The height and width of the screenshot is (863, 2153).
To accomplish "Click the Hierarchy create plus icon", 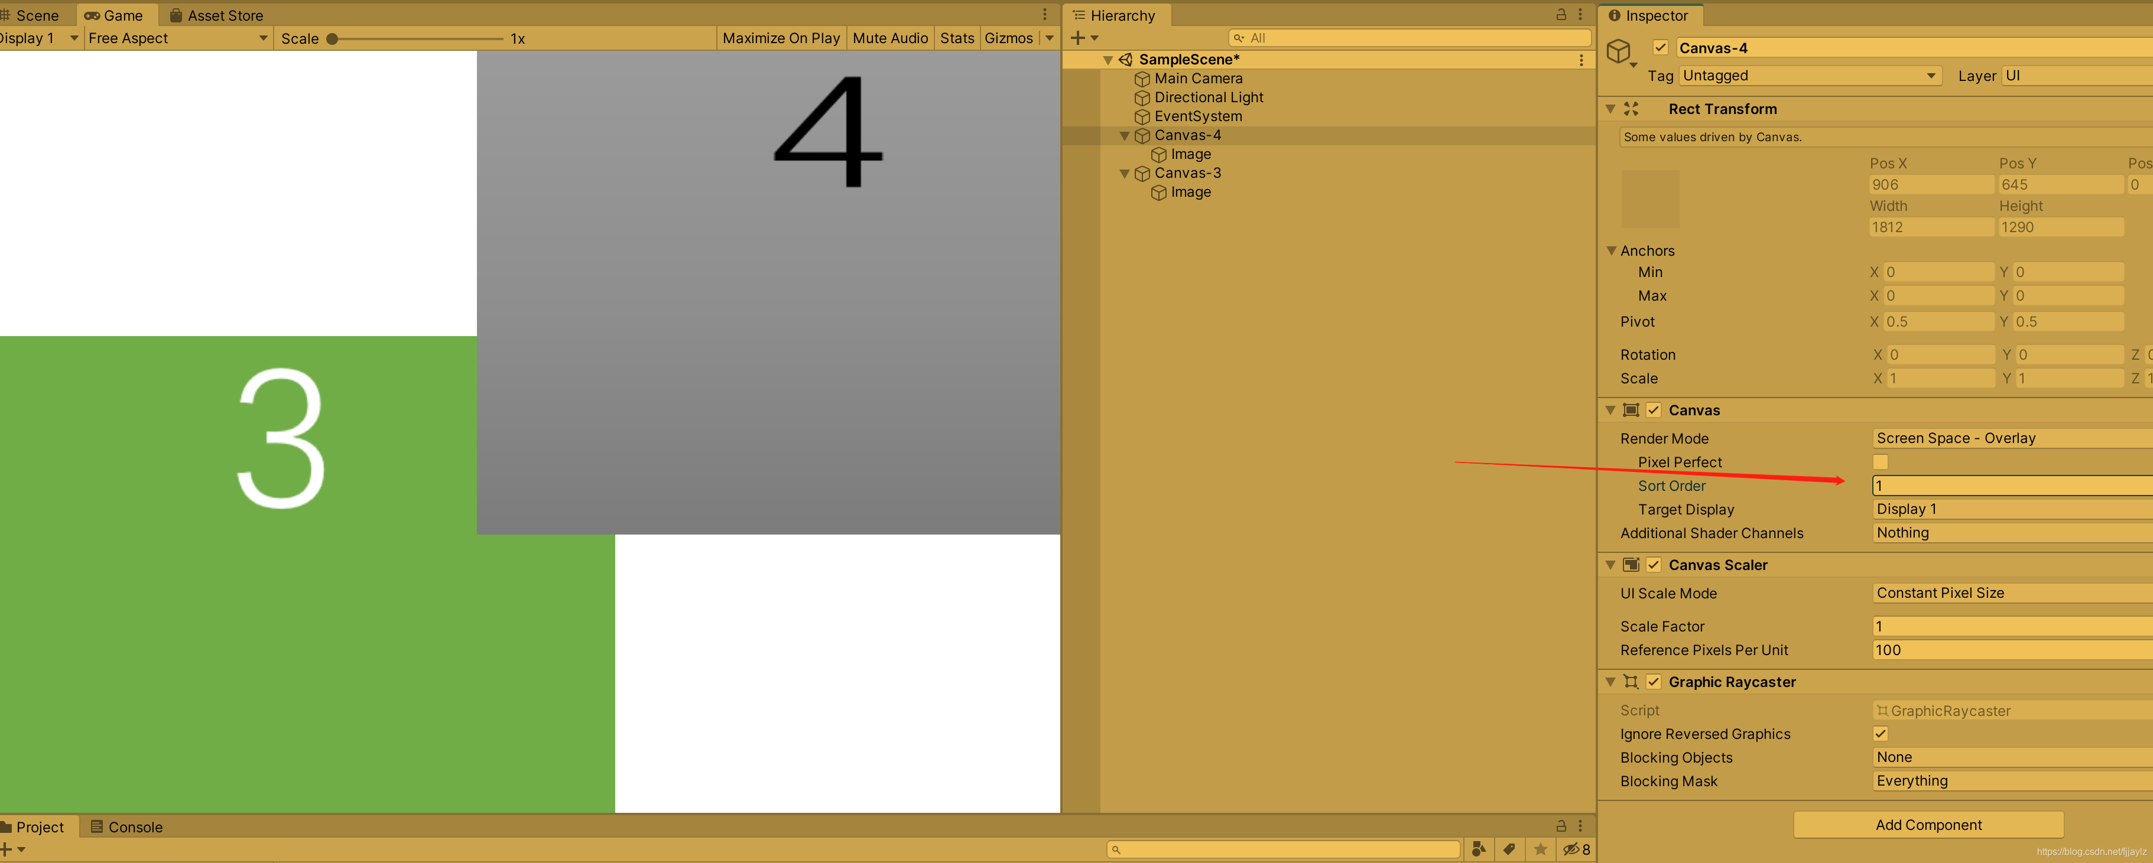I will point(1077,38).
